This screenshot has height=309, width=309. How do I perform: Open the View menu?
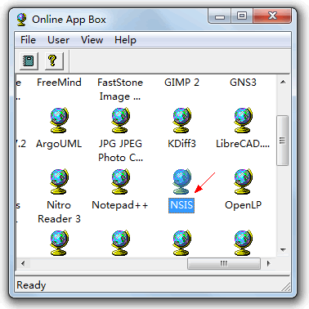[x=92, y=40]
